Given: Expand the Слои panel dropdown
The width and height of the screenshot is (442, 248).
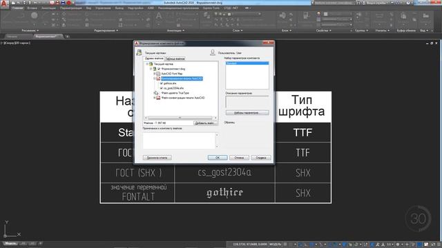Looking at the screenshot, I should (x=238, y=30).
